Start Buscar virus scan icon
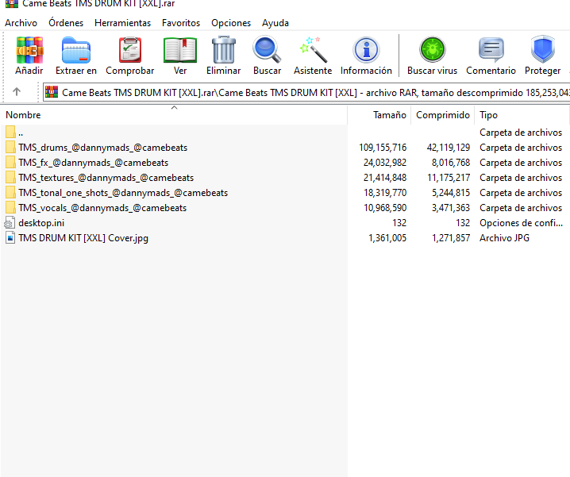Screen dimensions: 570x477 coord(432,50)
